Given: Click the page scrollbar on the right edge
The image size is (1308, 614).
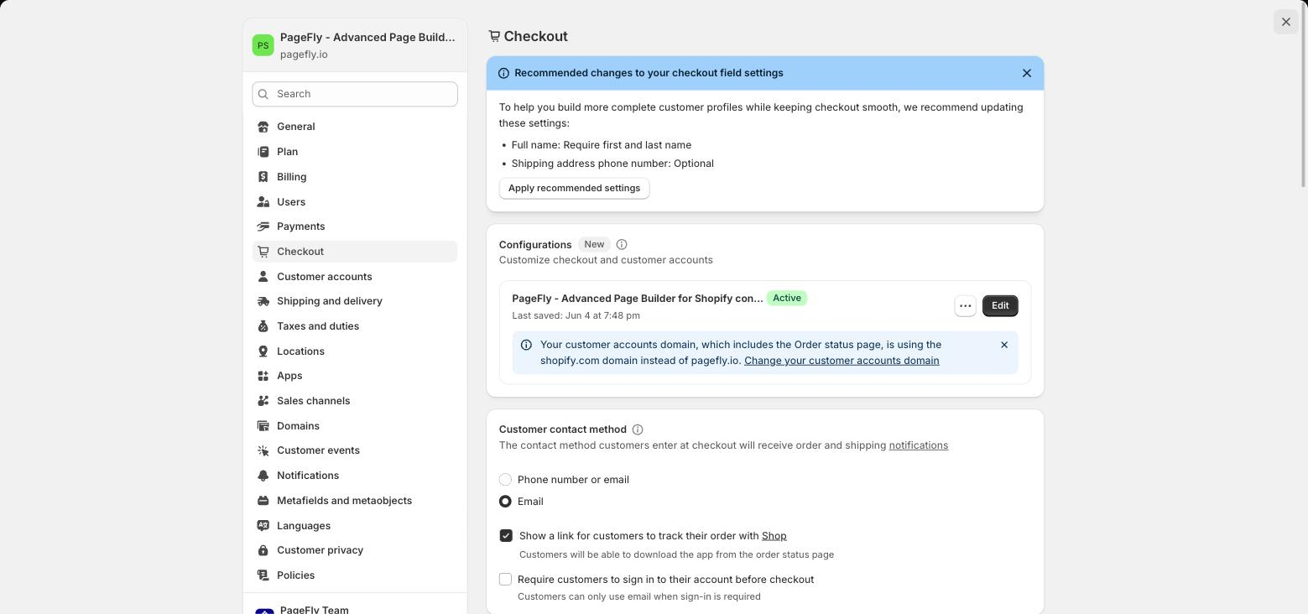Looking at the screenshot, I should coord(1304,94).
